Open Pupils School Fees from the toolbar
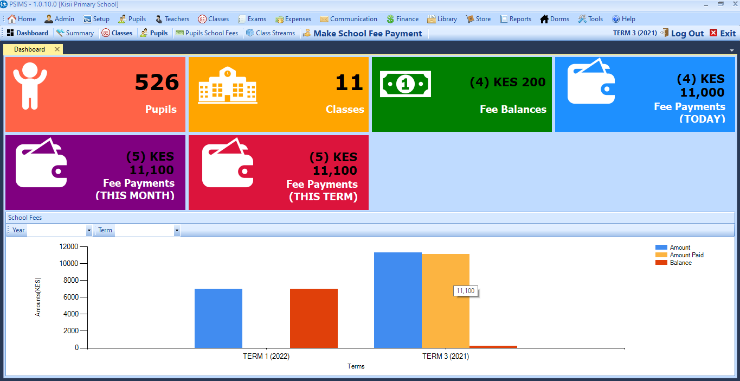Screen dimensions: 740x381 click(x=207, y=33)
